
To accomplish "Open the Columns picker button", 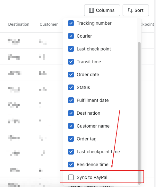I will pos(102,10).
